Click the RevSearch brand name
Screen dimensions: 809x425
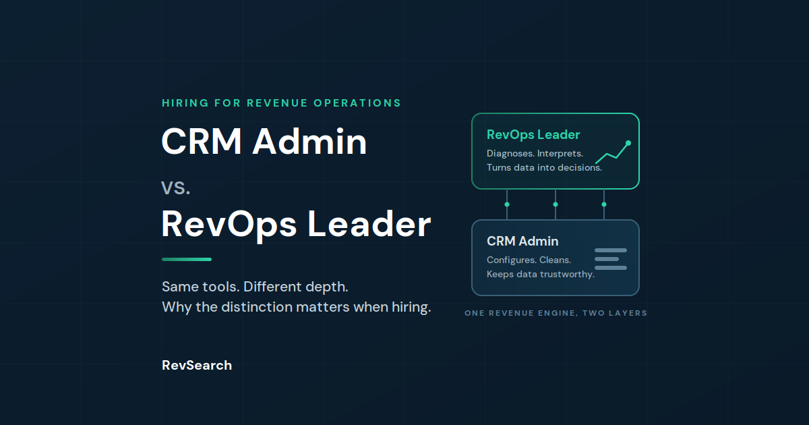(197, 365)
